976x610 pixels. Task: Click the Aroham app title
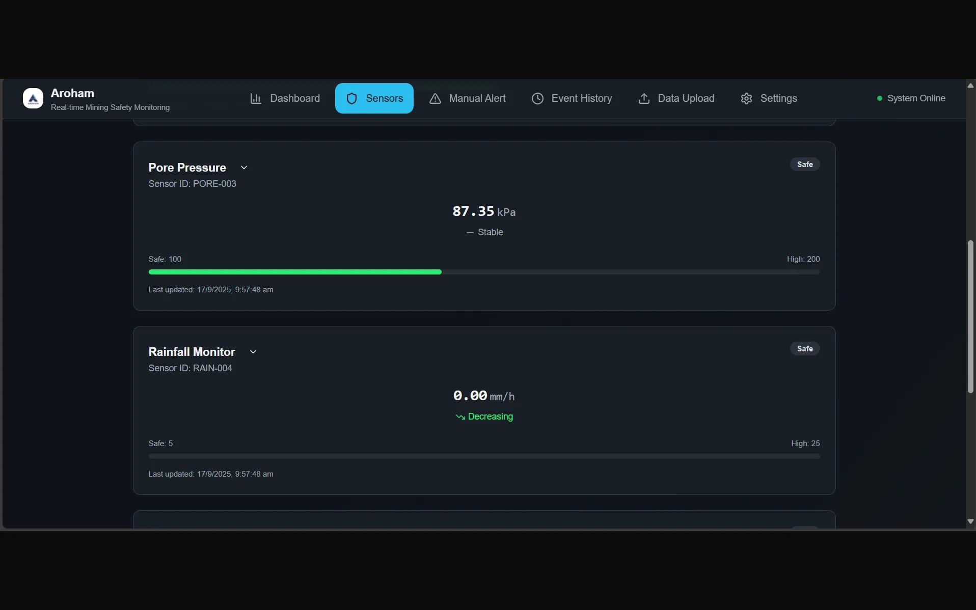[72, 93]
